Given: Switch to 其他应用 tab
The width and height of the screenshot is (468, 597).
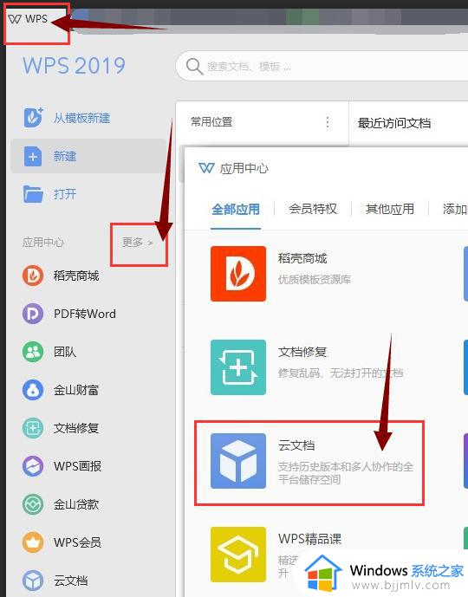Looking at the screenshot, I should [389, 209].
